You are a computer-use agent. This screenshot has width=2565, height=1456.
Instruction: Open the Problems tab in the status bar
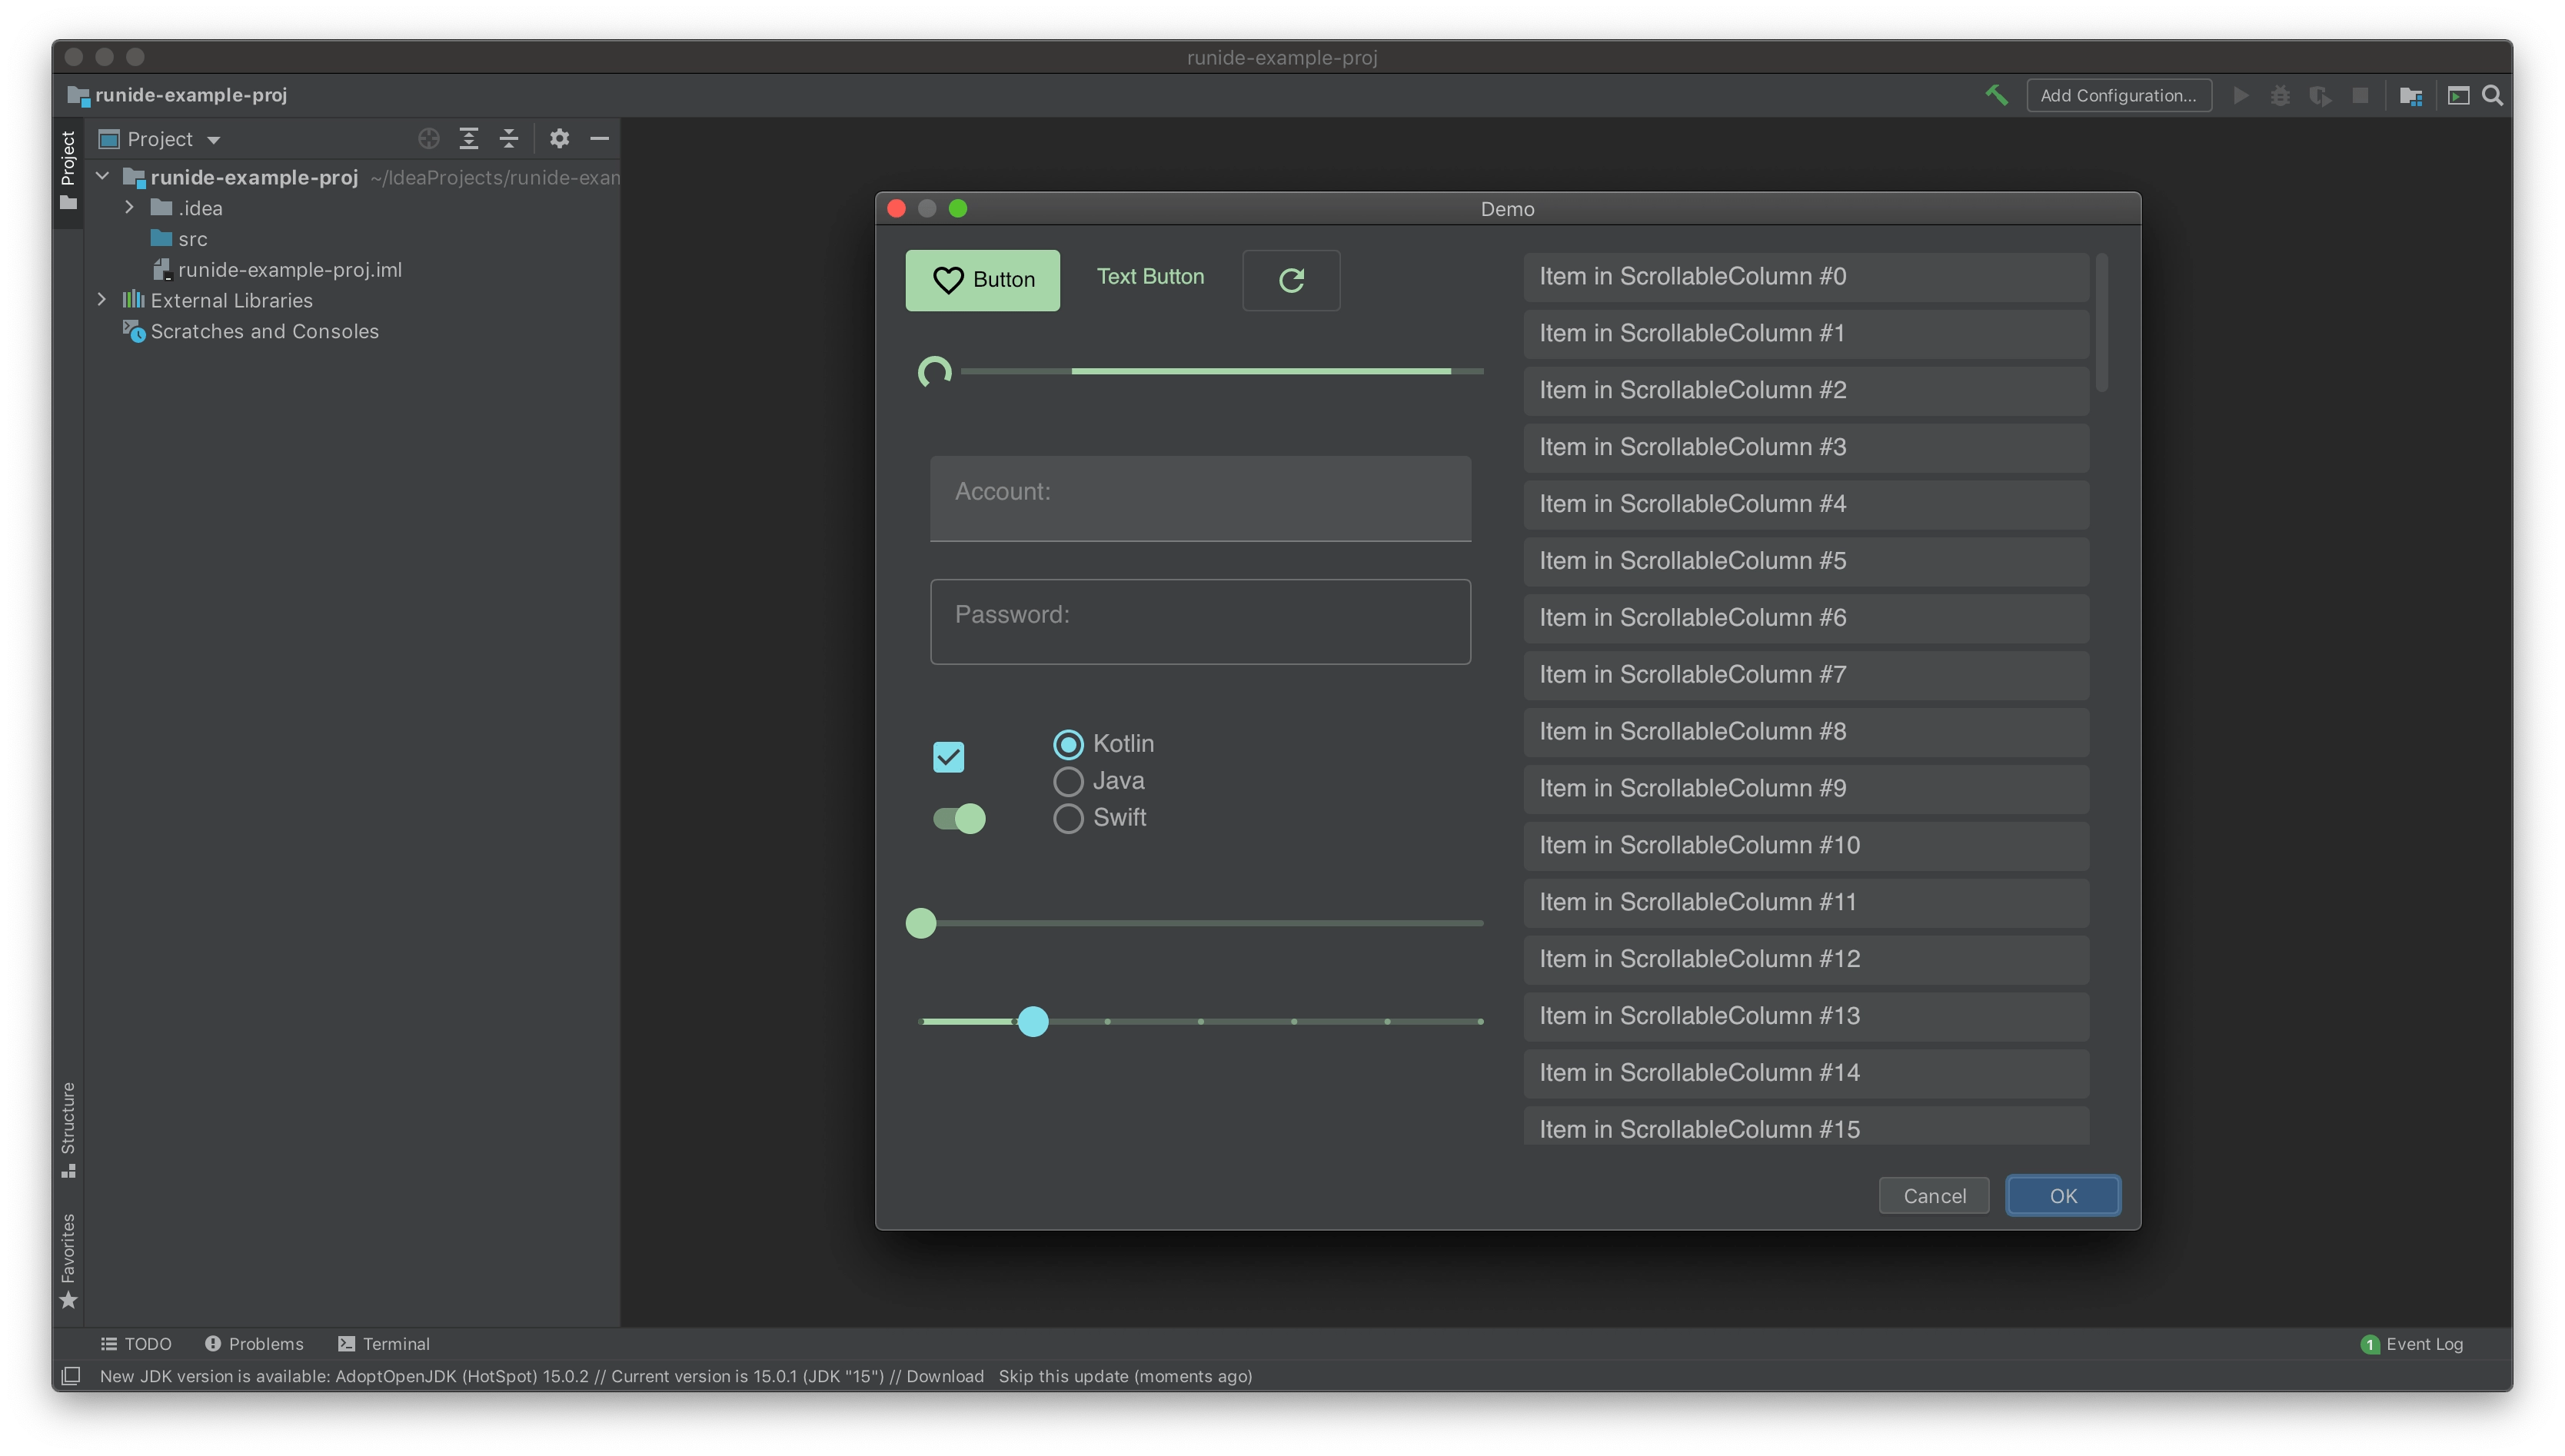266,1344
